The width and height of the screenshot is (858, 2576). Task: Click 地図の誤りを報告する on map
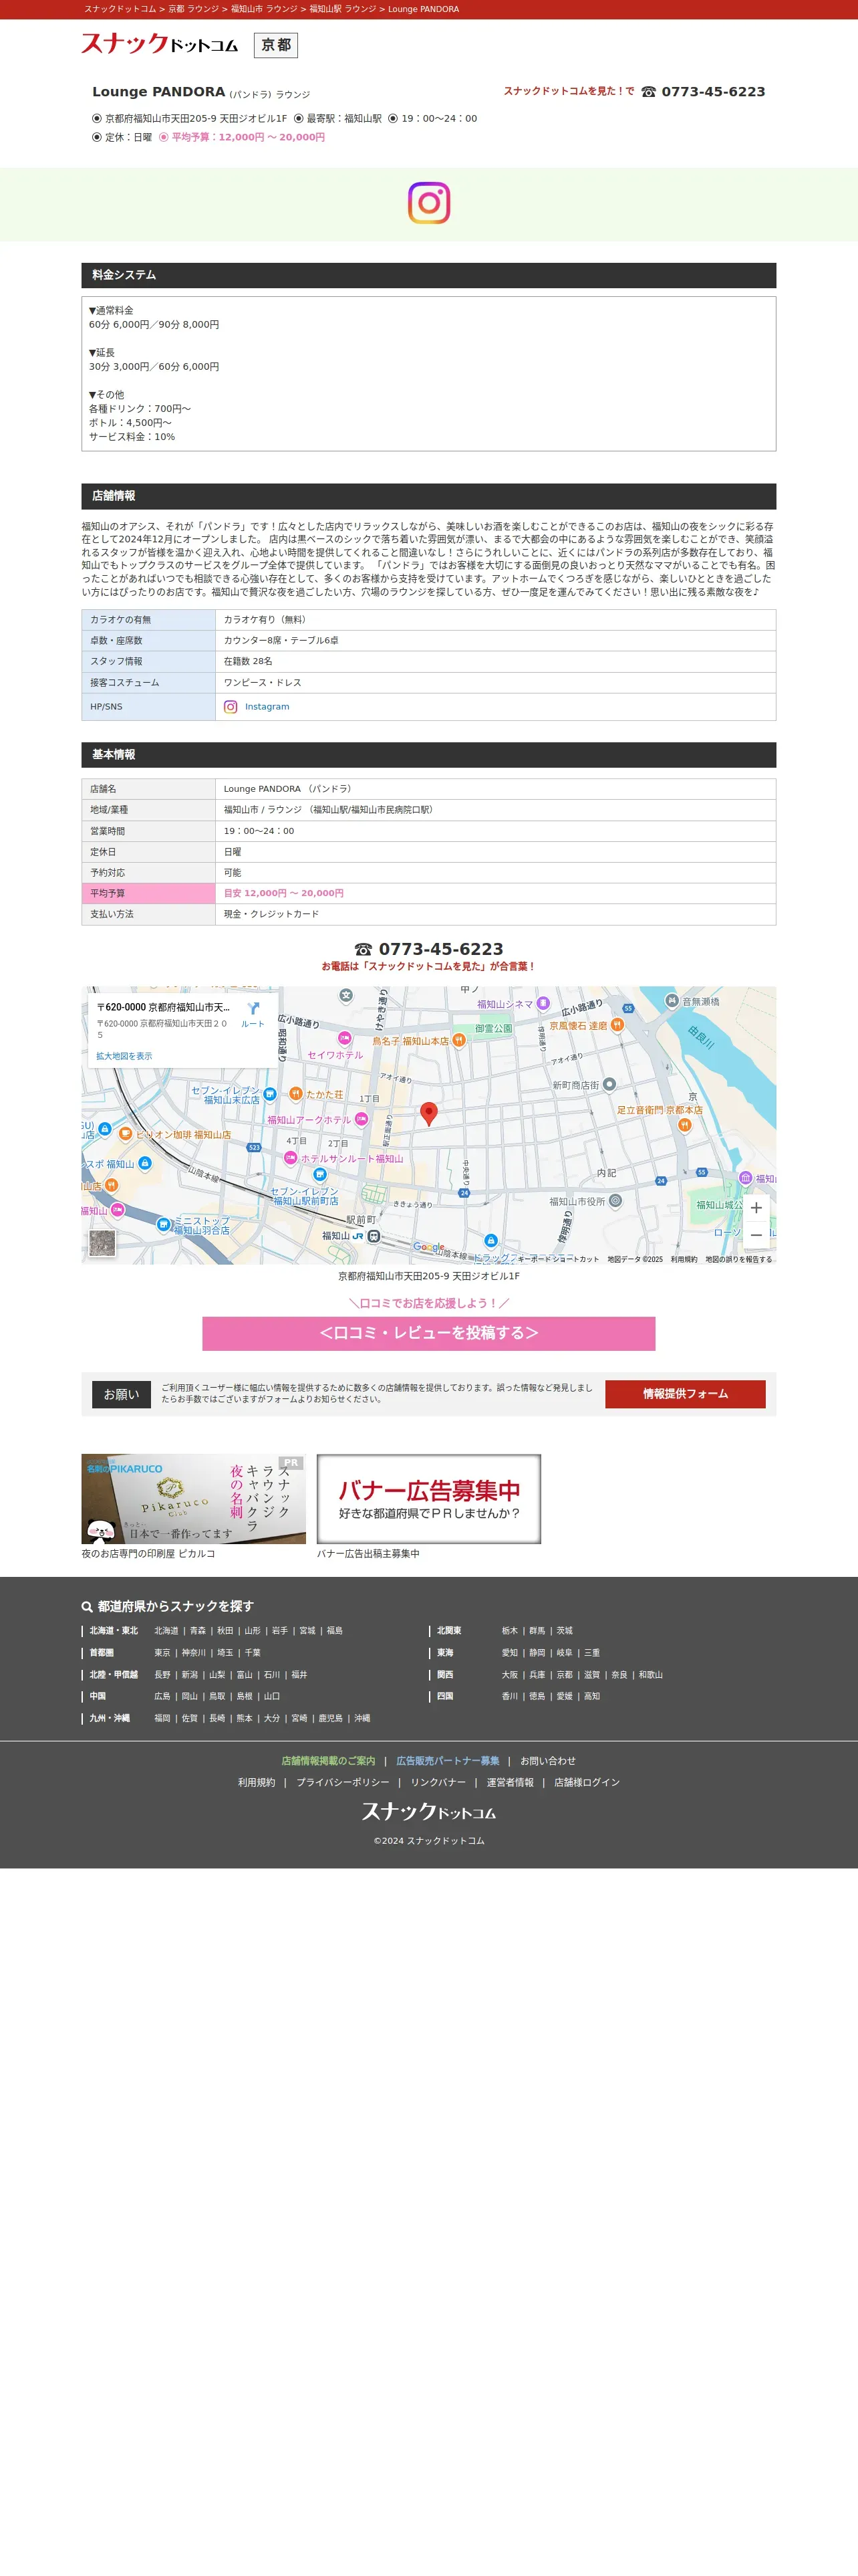tap(738, 1259)
